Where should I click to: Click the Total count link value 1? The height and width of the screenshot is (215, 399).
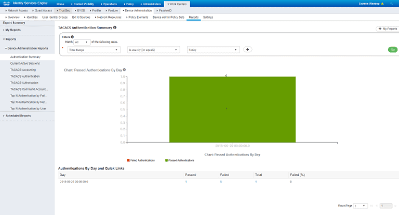[x=256, y=182]
